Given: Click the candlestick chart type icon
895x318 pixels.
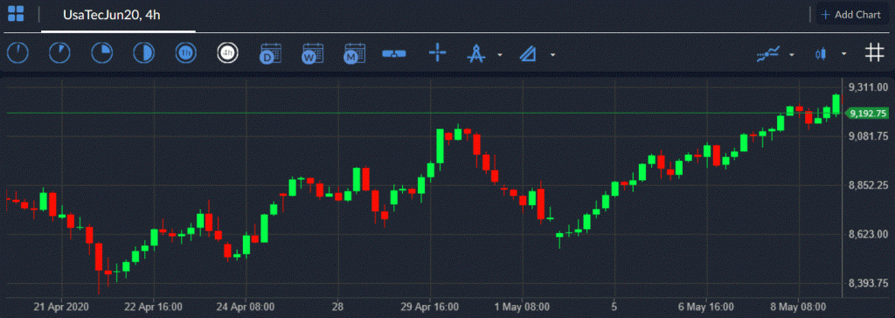Looking at the screenshot, I should click(821, 53).
